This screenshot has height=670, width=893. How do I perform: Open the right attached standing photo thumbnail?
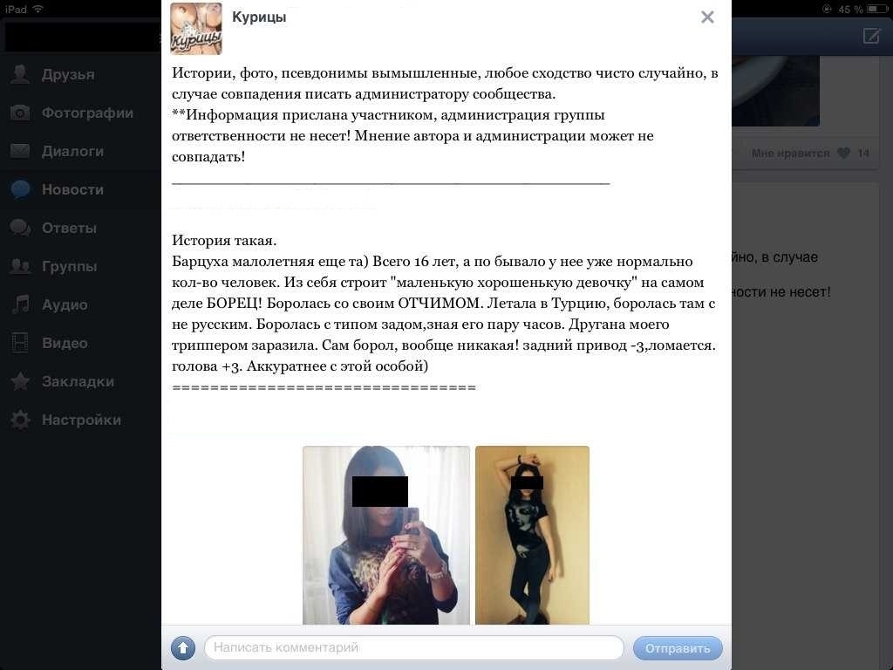click(533, 535)
